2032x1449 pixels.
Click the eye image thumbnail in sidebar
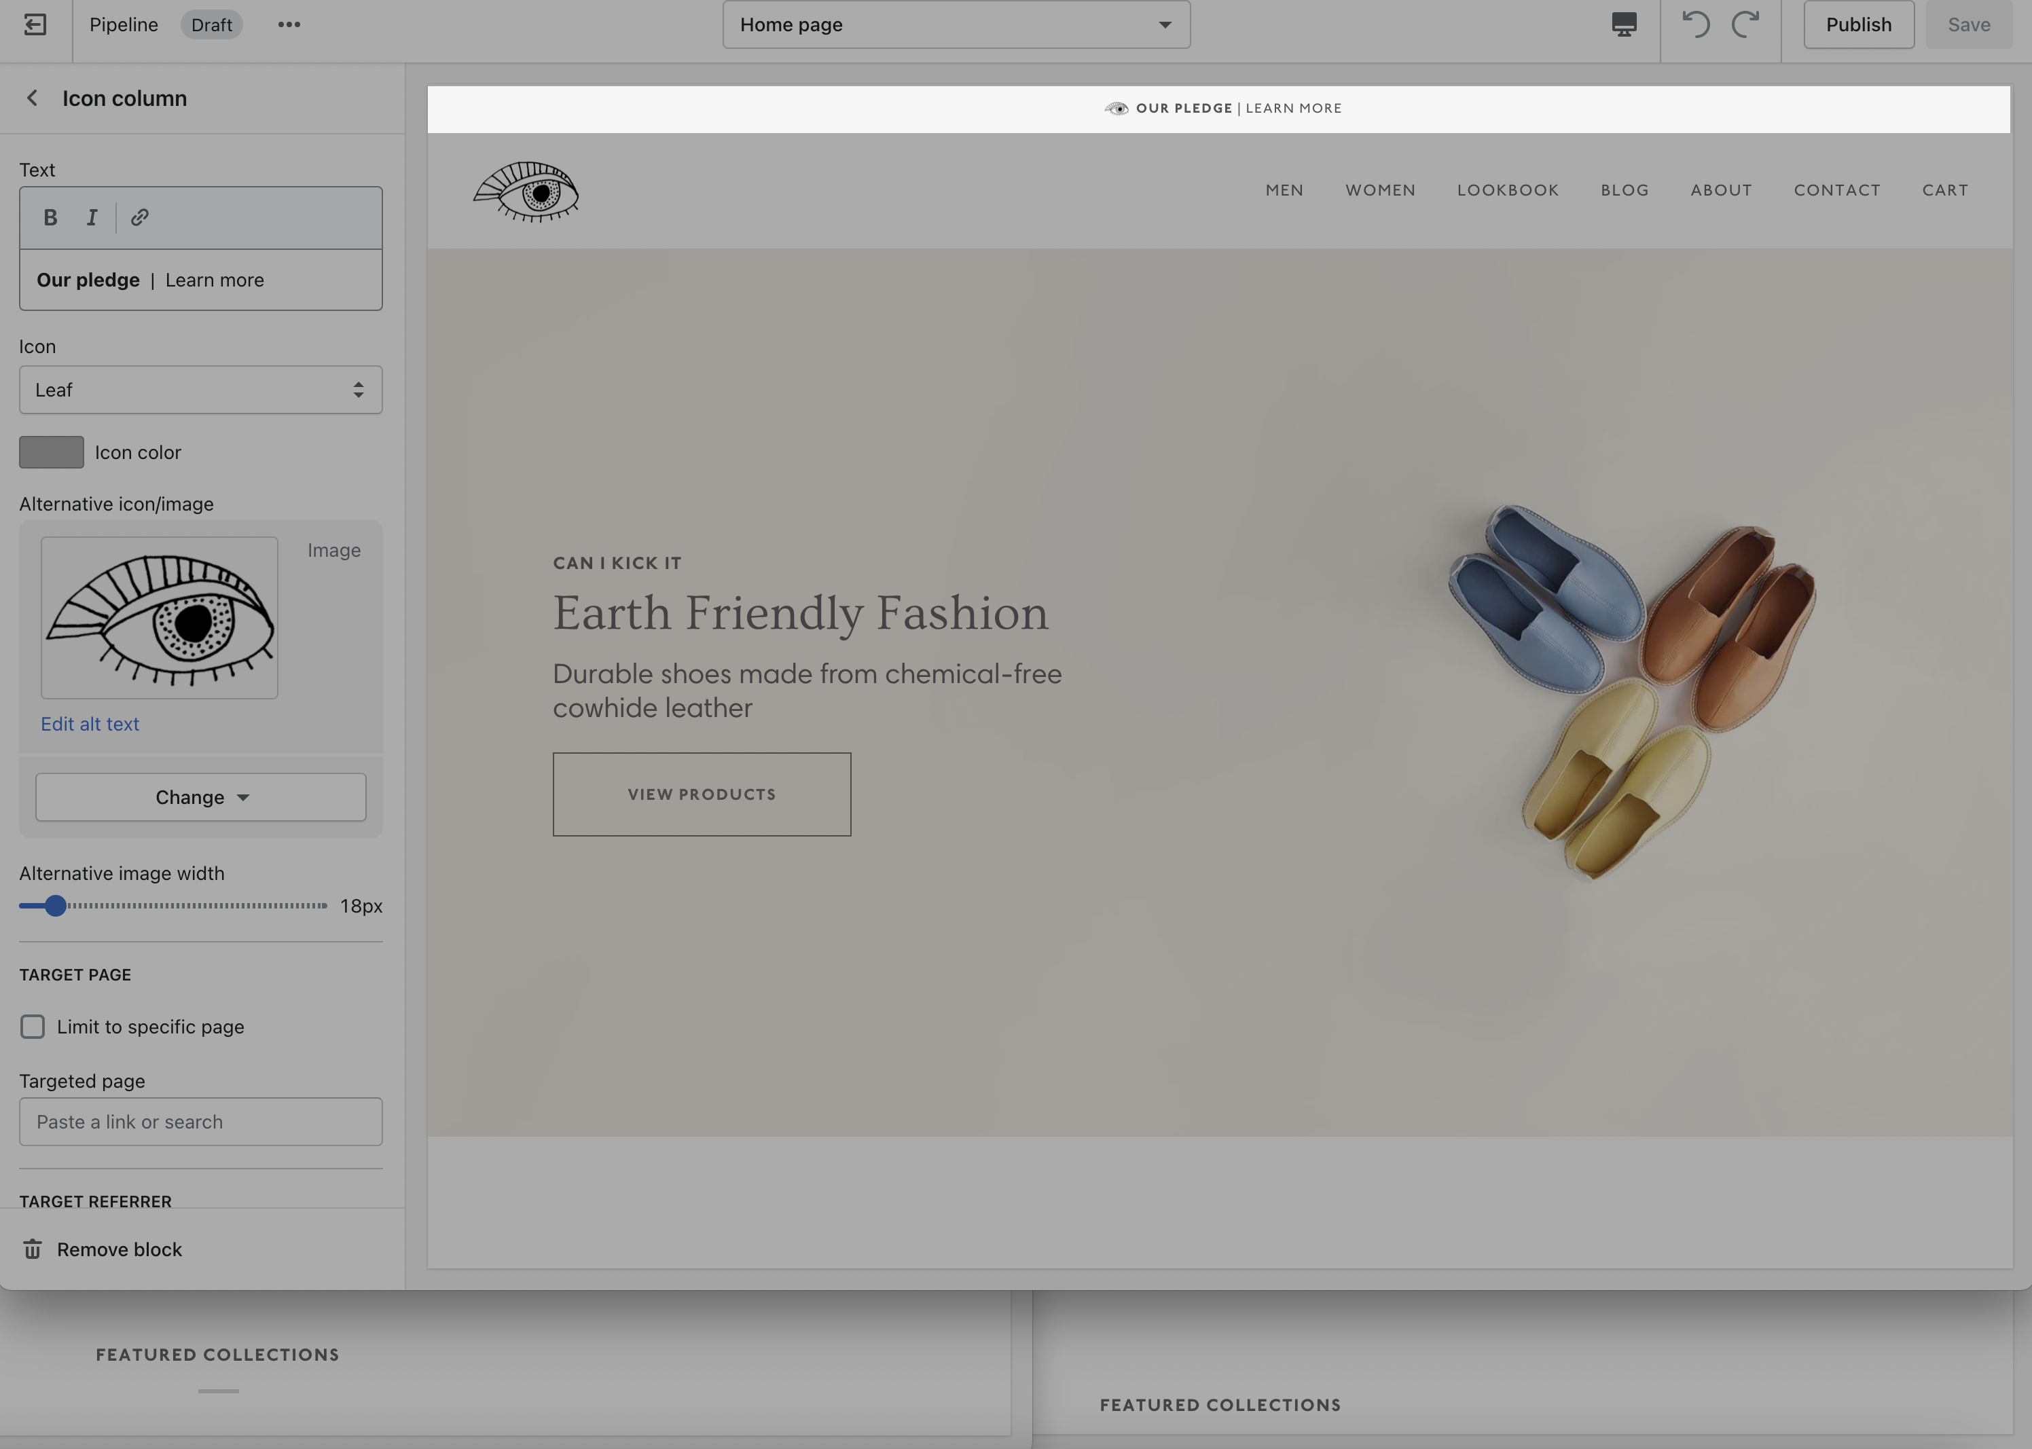[x=160, y=617]
